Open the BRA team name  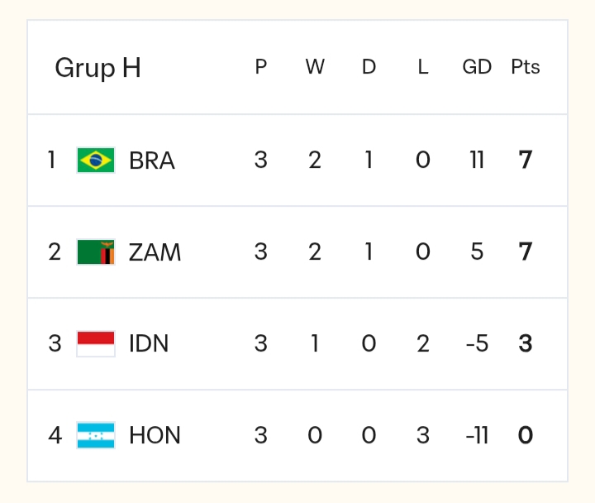[x=152, y=160]
